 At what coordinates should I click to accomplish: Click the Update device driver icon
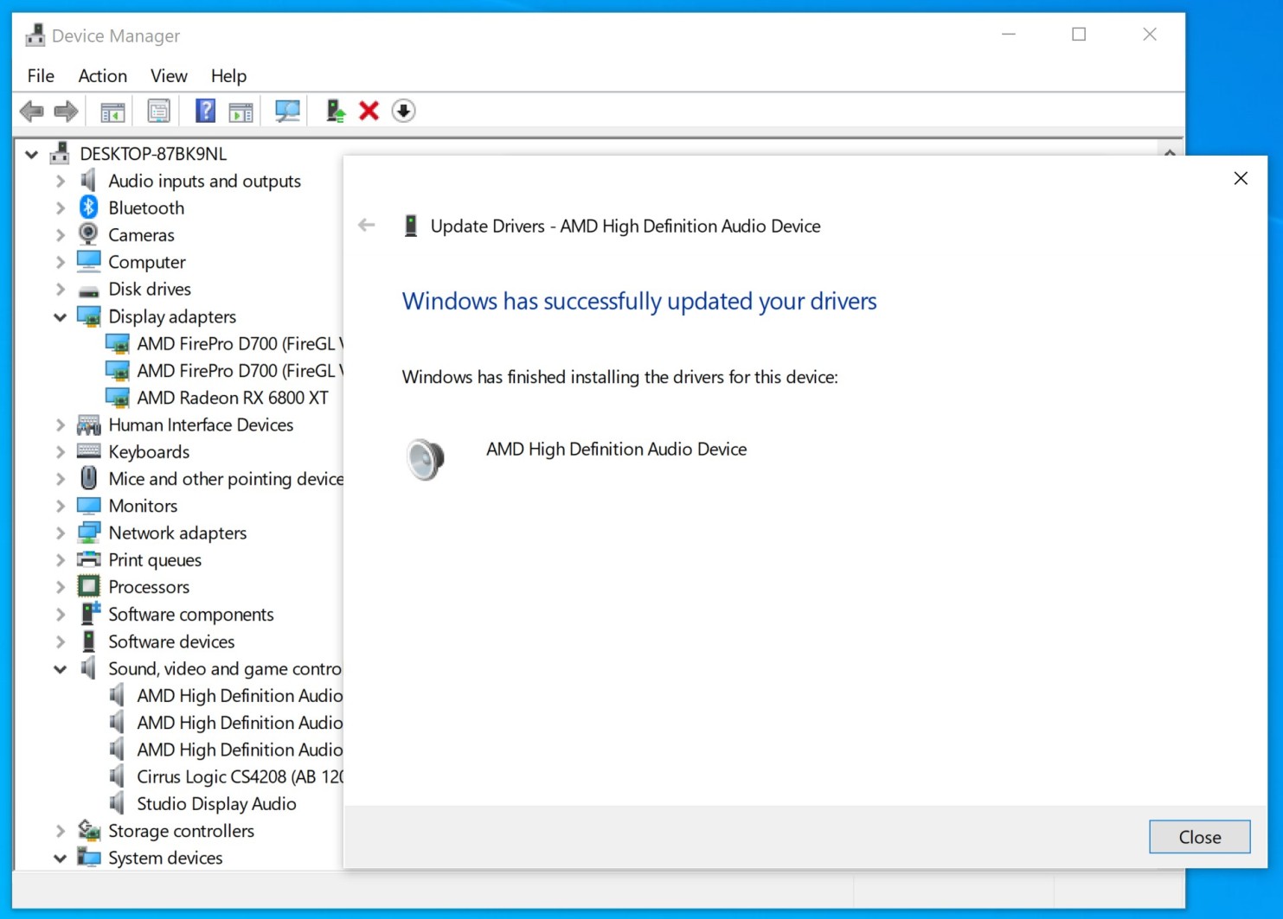click(x=336, y=111)
